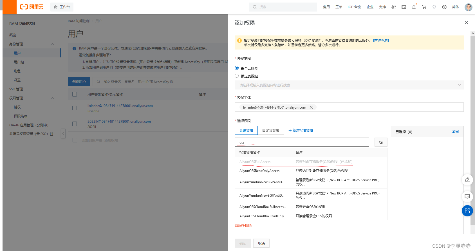
Task: Click the lightbulb tips icon
Action: [434, 7]
